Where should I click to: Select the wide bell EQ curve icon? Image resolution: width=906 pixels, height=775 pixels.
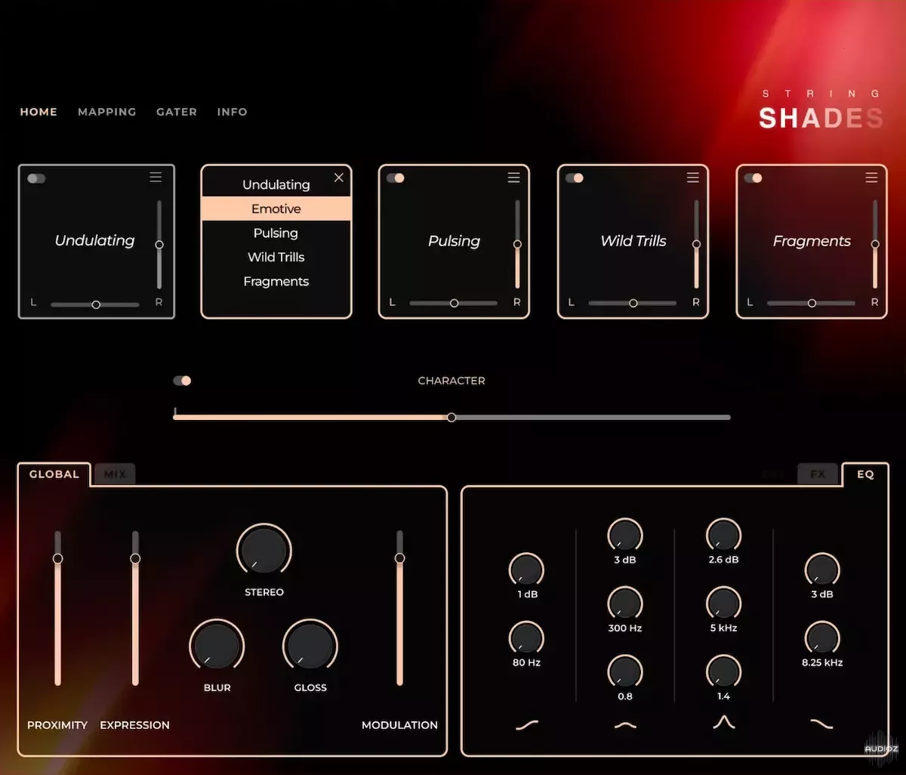point(625,725)
